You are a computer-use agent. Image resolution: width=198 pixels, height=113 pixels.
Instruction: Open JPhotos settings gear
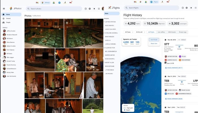(90, 9)
